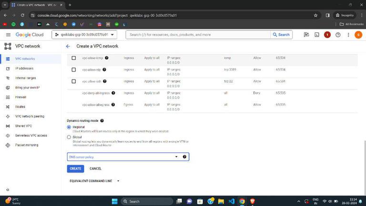This screenshot has width=366, height=206.
Task: Go back using the arrow beside Create a VPC network
Action: click(x=68, y=46)
